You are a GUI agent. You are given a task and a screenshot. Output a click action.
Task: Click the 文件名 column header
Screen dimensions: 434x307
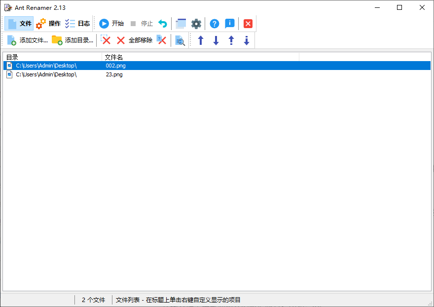[114, 57]
